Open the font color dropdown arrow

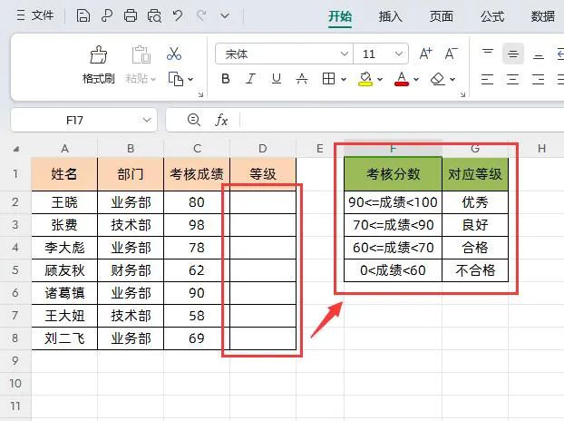pyautogui.click(x=416, y=79)
